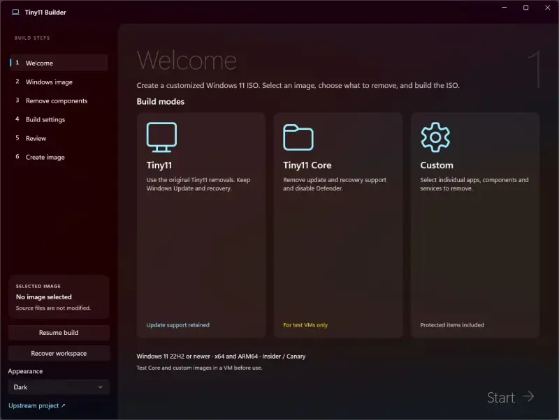Click the Custom gear icon
This screenshot has height=420, width=559.
(x=435, y=137)
